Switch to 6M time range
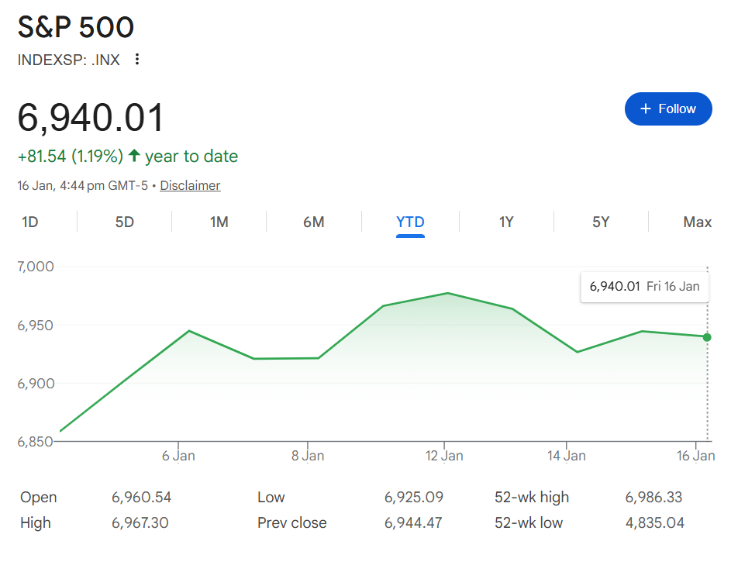 tap(314, 222)
